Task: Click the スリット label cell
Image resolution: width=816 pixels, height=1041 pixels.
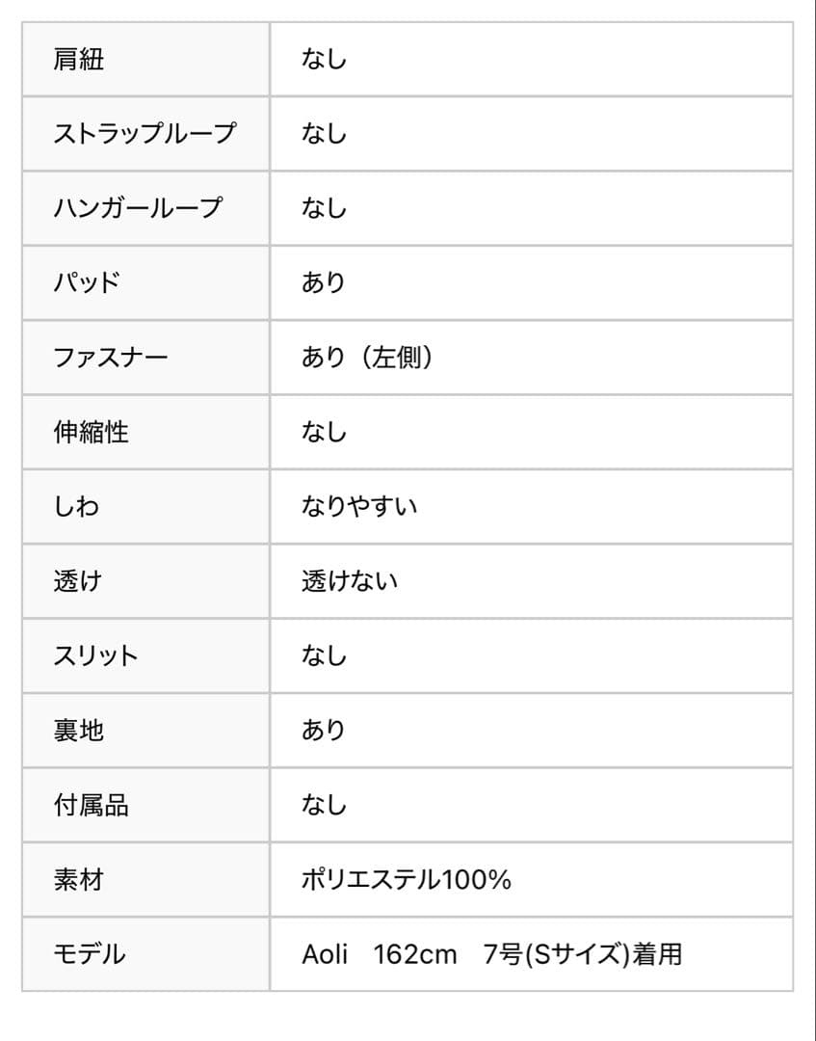Action: (x=96, y=656)
